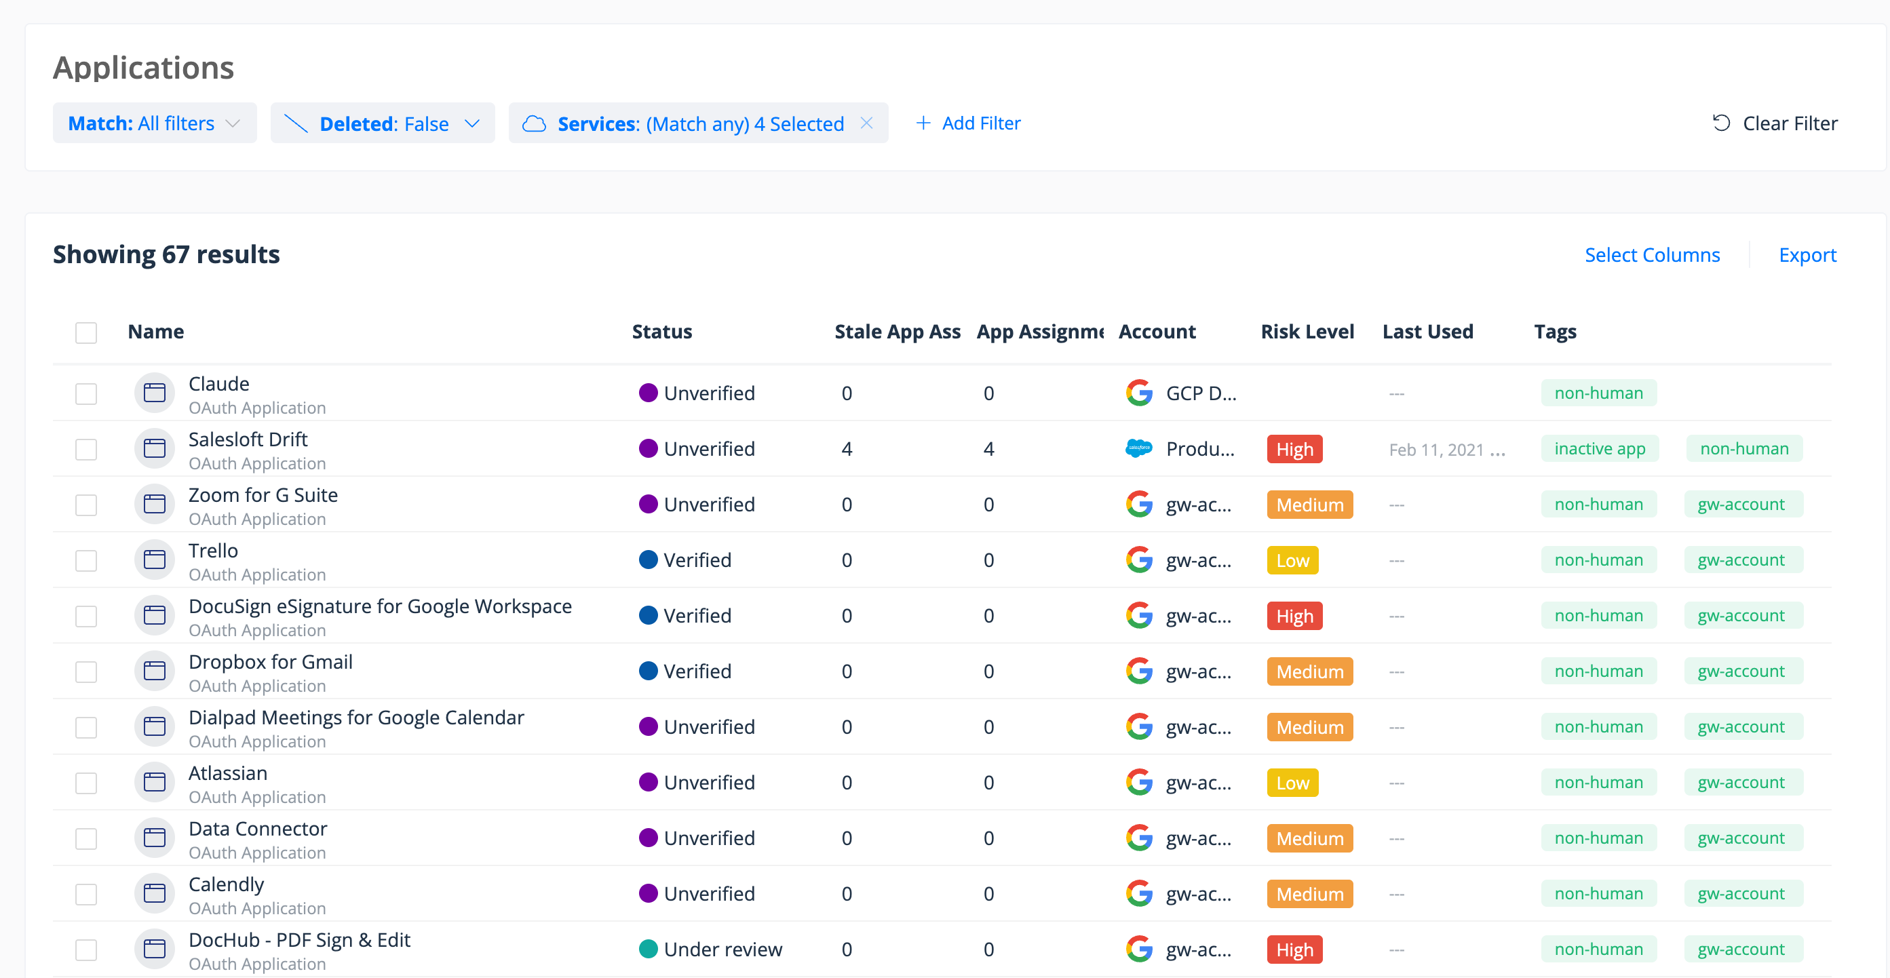Screen dimensions: 1890x978
Task: Export the applications list
Action: [x=1807, y=254]
